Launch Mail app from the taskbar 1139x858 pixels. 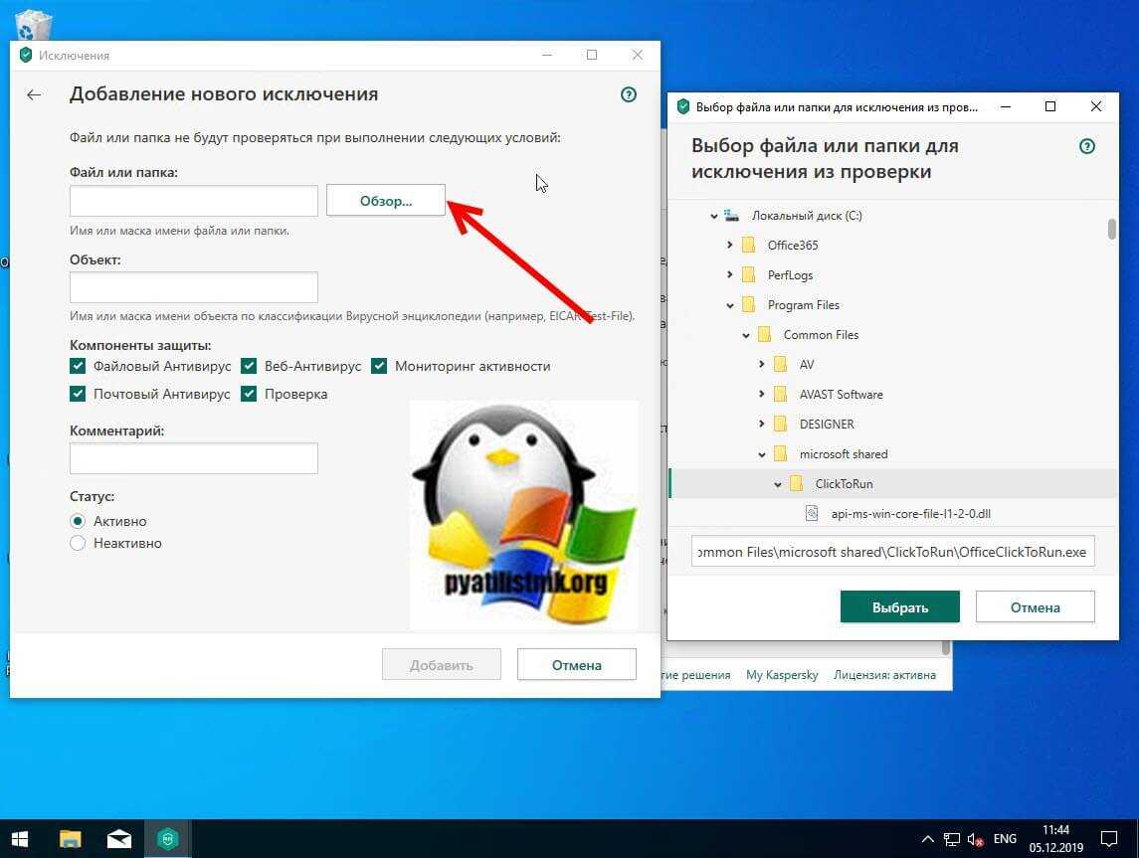(118, 838)
